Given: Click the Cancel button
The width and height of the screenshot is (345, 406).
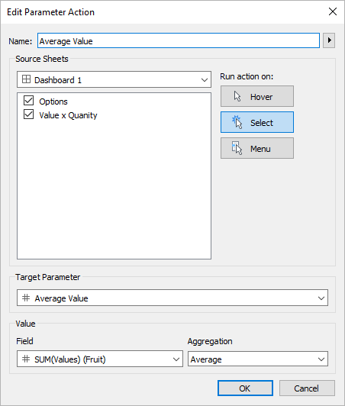Looking at the screenshot, I should click(307, 388).
